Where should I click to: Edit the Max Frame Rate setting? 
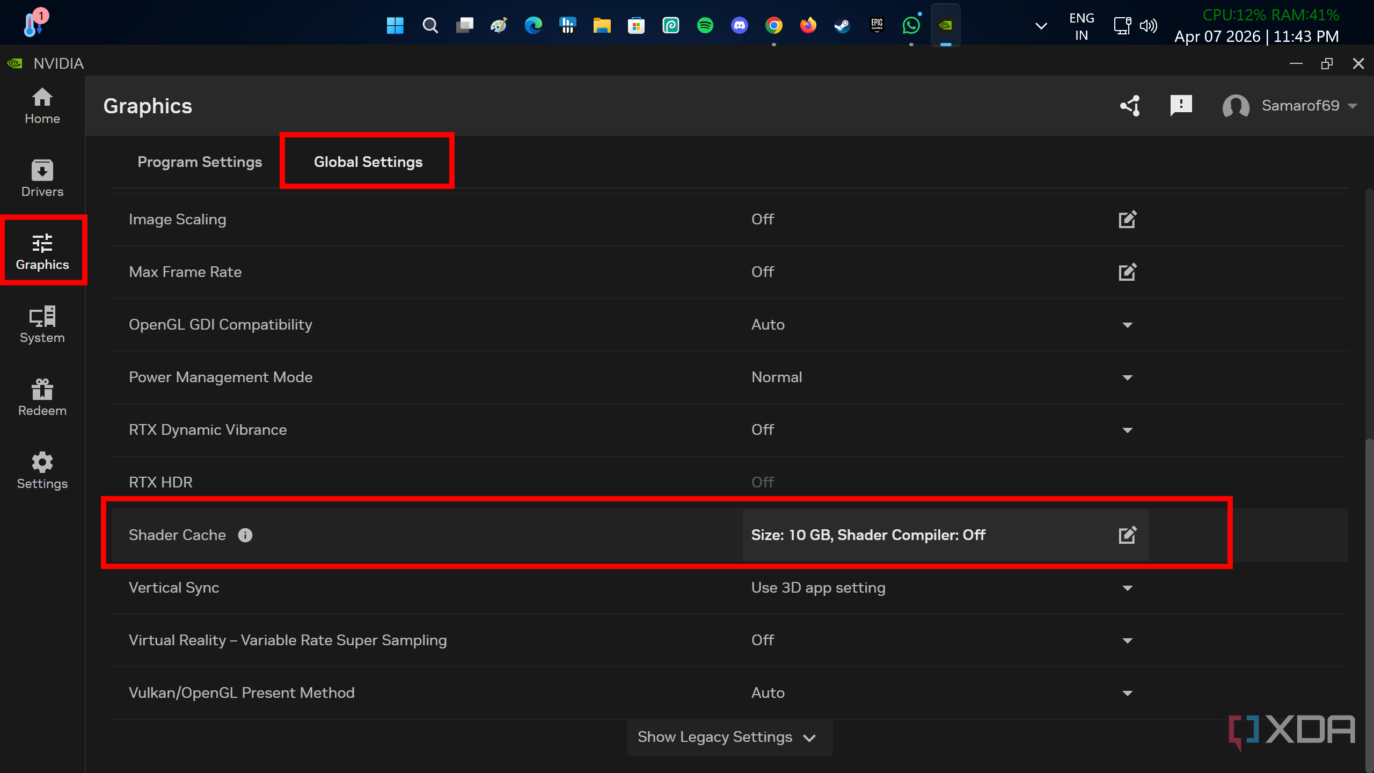[x=1127, y=272]
